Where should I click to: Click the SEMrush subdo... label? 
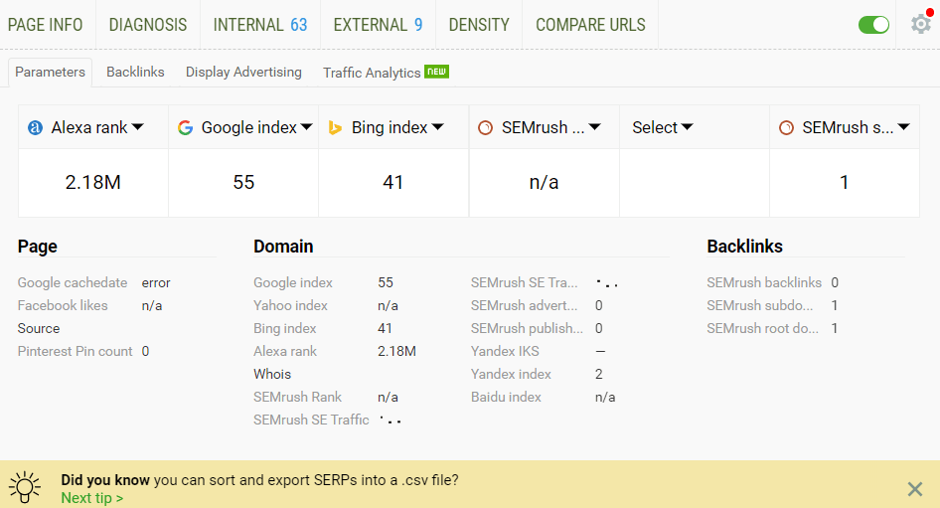pyautogui.click(x=760, y=305)
